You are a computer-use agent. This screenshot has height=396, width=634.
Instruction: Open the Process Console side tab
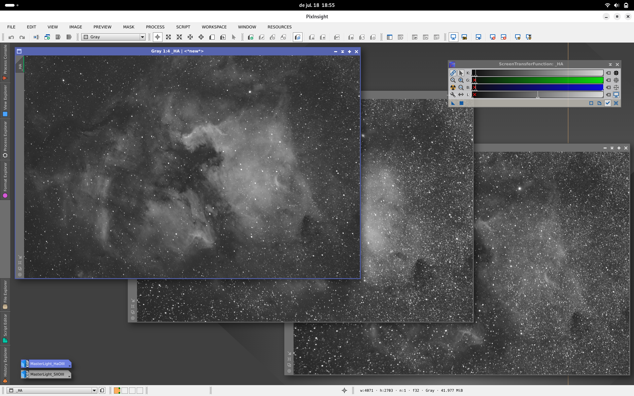click(5, 62)
